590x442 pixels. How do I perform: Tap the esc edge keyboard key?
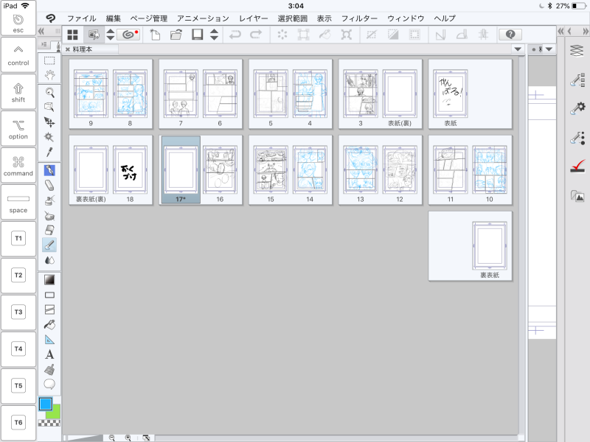(x=18, y=24)
